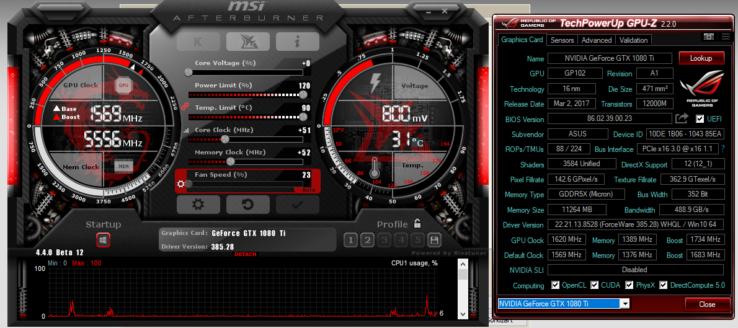
Task: Adjust the Core Clock slider handle
Action: [225, 140]
